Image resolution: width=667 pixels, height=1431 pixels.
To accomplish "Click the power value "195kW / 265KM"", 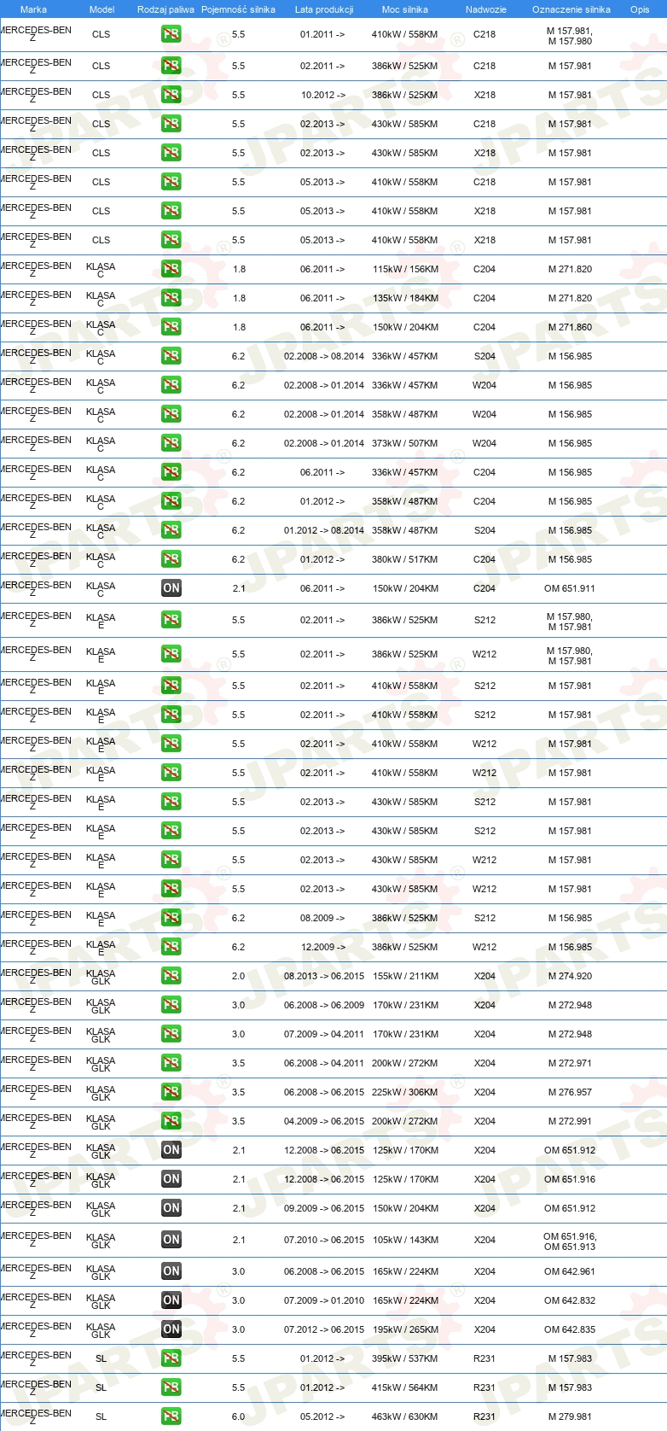I will (405, 1329).
